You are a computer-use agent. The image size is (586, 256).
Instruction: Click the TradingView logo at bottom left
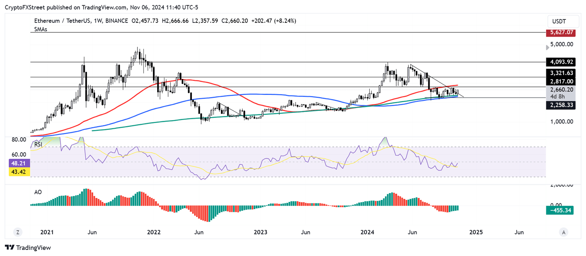click(x=28, y=247)
